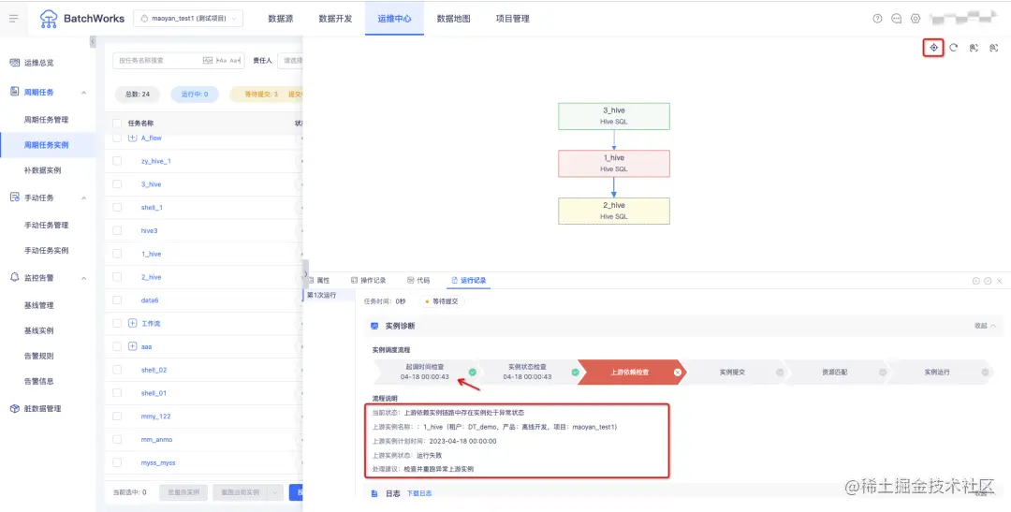Open the 责任人 select dropdown

(x=290, y=61)
